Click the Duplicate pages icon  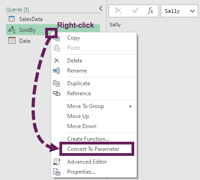(x=57, y=83)
